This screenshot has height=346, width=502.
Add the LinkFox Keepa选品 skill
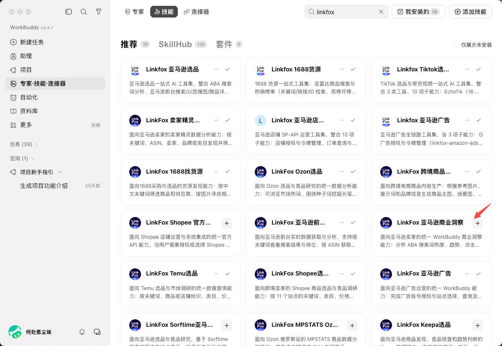coord(478,326)
